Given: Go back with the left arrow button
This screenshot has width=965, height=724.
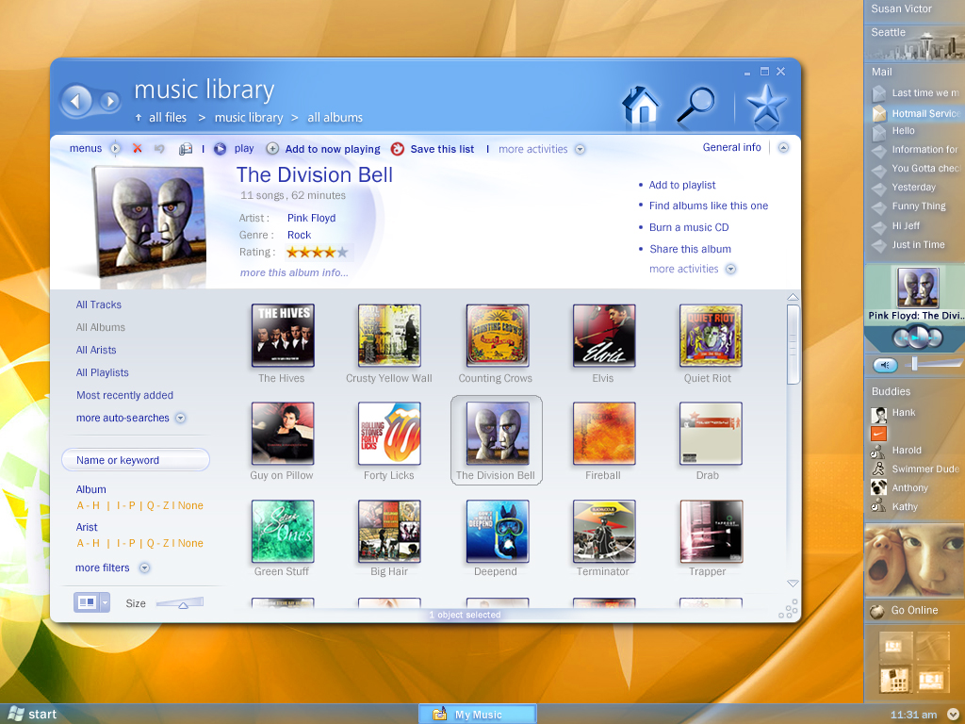Looking at the screenshot, I should (x=75, y=100).
